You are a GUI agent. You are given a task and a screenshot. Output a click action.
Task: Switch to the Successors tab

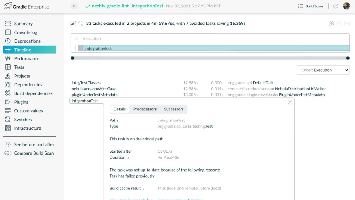(x=174, y=109)
